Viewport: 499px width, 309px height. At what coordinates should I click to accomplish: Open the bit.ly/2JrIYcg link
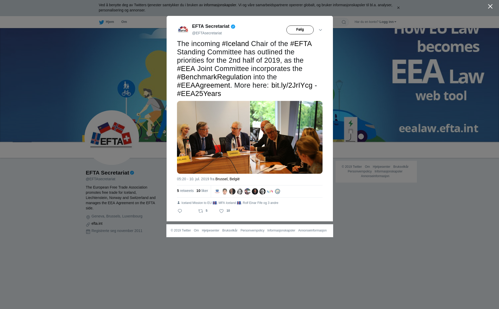292,85
